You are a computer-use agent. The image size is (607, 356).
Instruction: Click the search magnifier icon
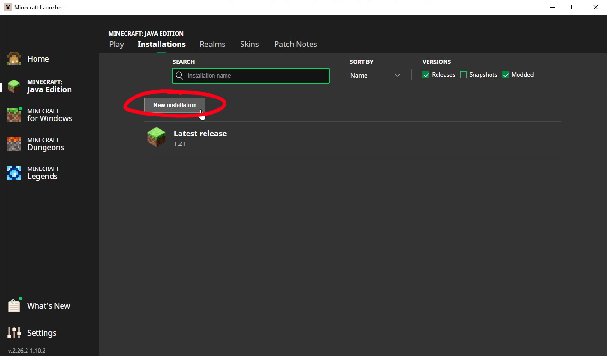[179, 76]
